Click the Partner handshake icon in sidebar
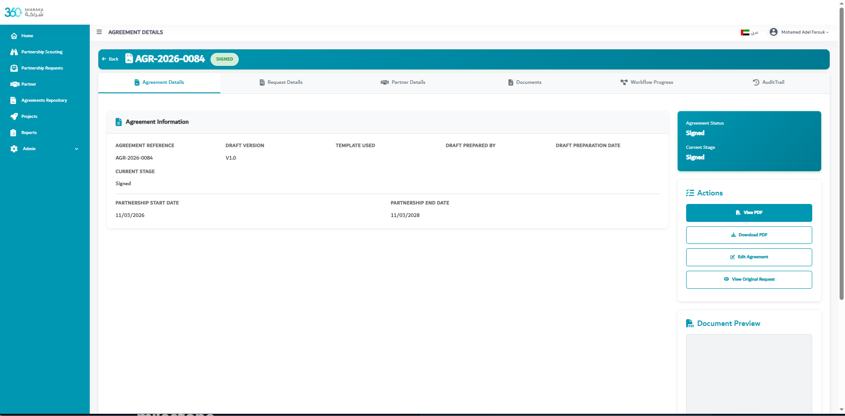Viewport: 845px width, 416px height. coord(15,84)
